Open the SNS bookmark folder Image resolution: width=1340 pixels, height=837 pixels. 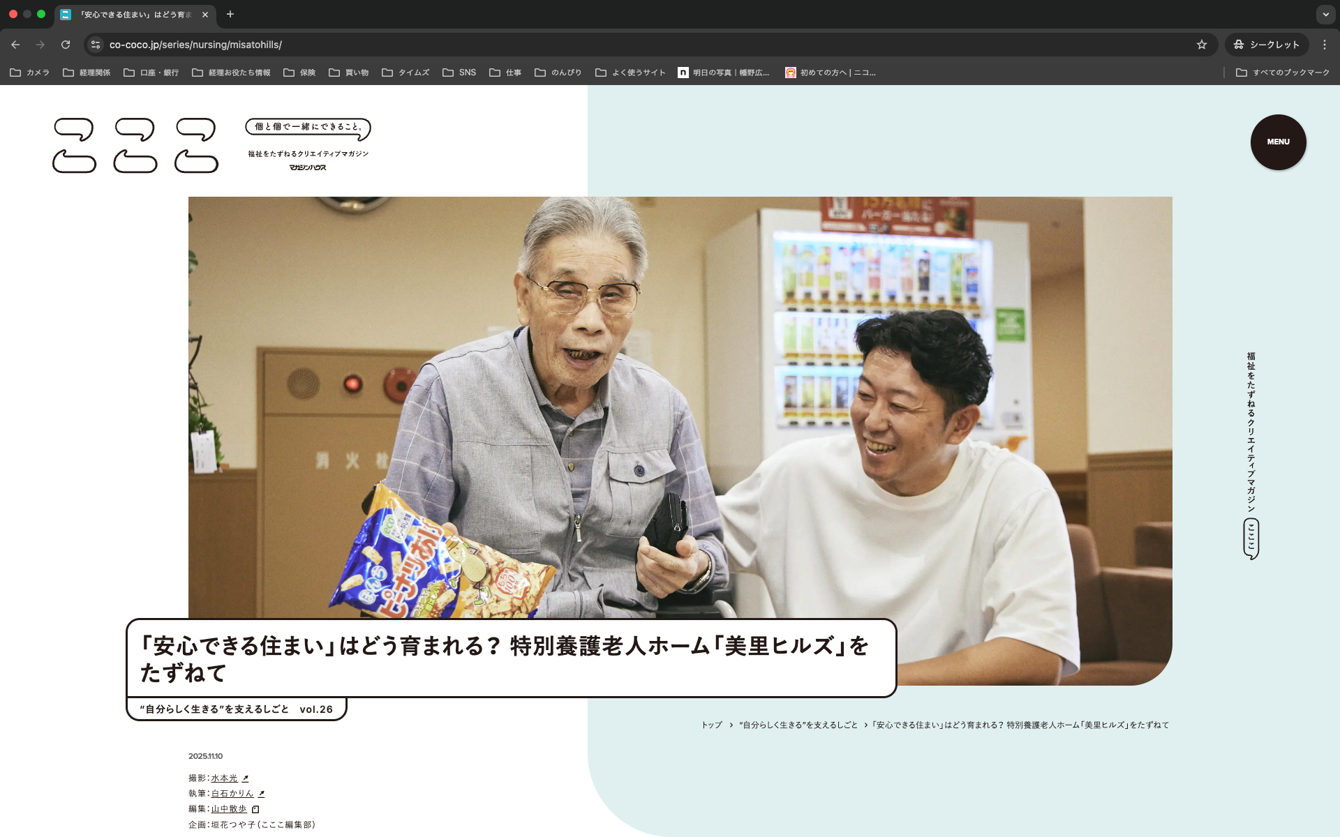pyautogui.click(x=459, y=73)
